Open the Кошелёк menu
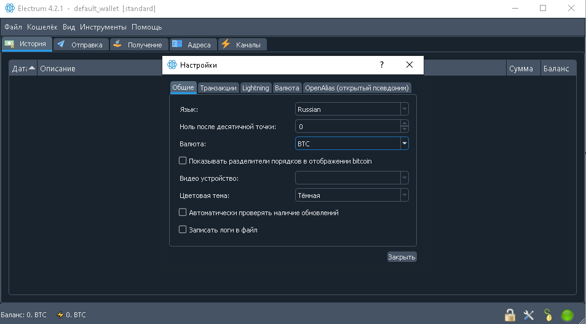 [x=42, y=27]
